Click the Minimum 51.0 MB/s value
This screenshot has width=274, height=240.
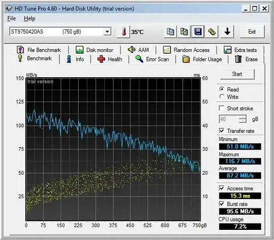pyautogui.click(x=240, y=147)
